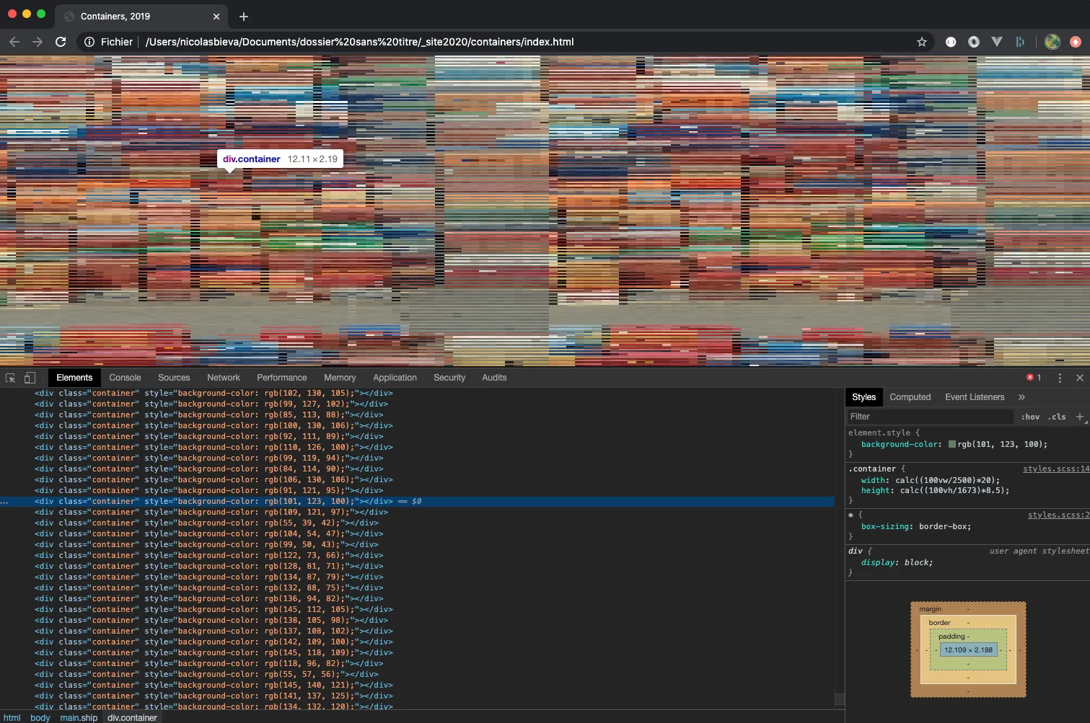
Task: Click the background-color swatch in element.style
Action: point(951,445)
